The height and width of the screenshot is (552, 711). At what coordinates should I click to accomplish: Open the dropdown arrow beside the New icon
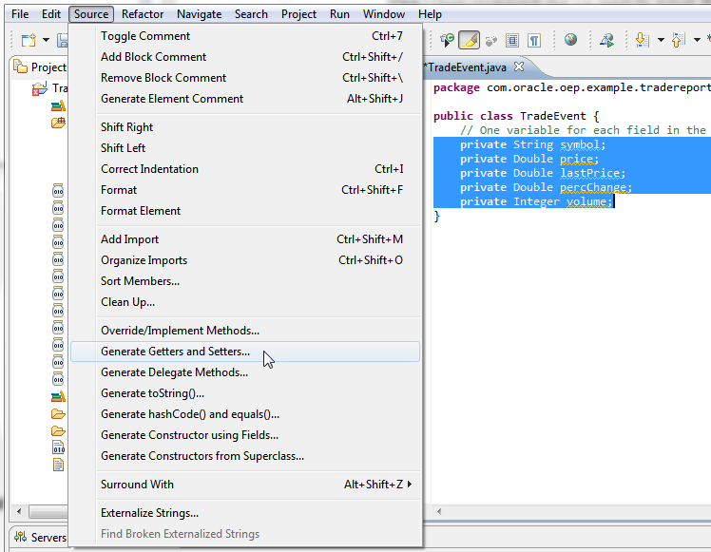click(x=46, y=40)
